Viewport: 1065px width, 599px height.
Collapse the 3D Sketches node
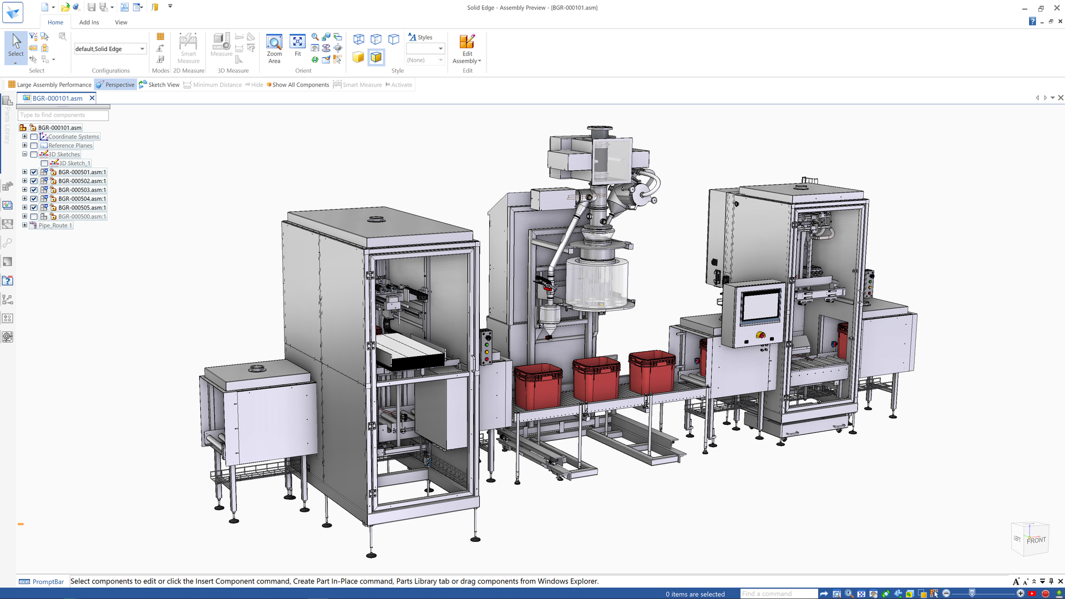click(x=24, y=154)
